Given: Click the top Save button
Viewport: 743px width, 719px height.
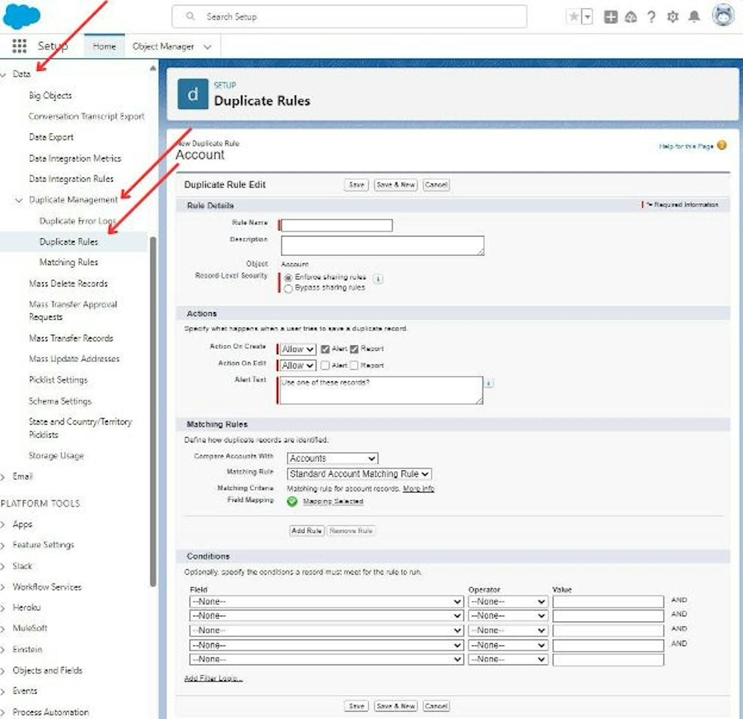Looking at the screenshot, I should 356,185.
